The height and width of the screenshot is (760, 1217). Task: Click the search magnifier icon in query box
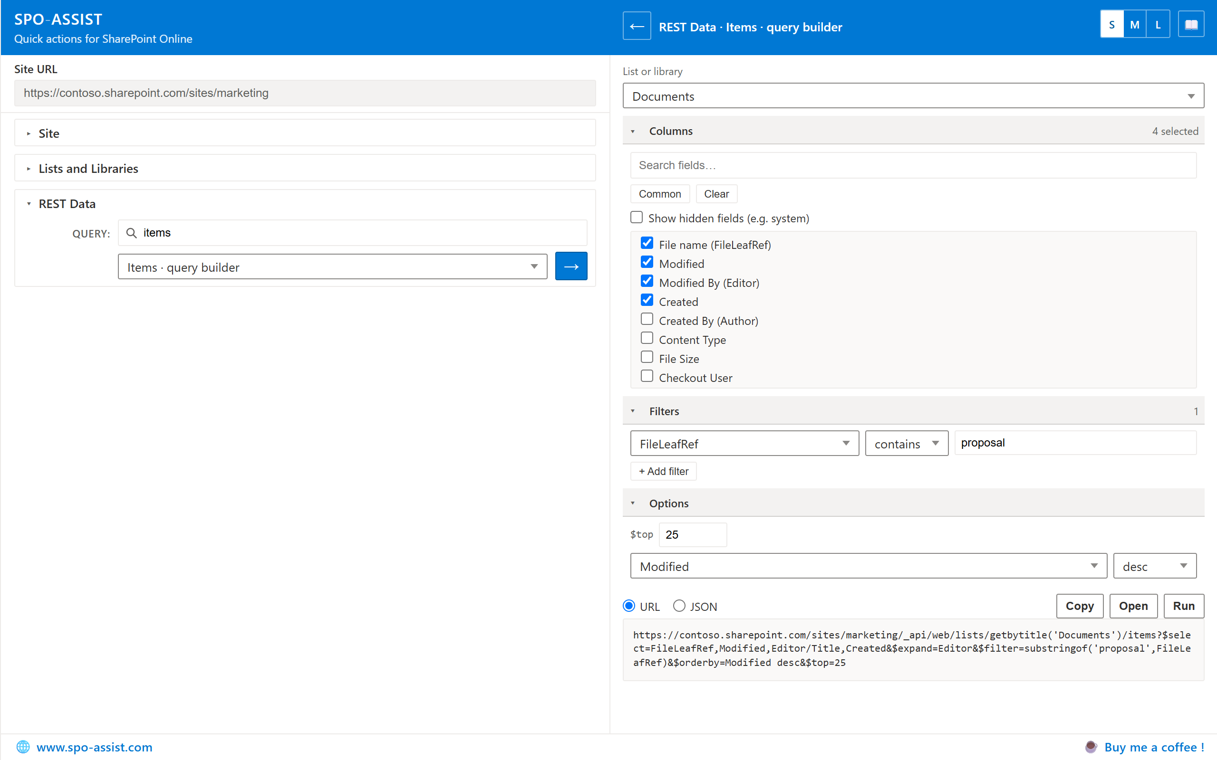pos(131,233)
